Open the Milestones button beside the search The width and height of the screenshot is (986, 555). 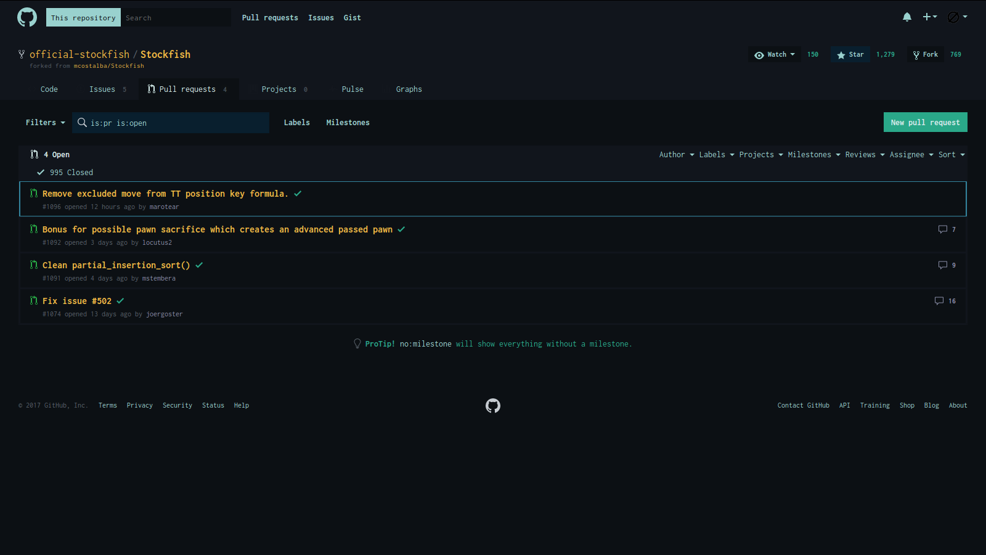(348, 123)
